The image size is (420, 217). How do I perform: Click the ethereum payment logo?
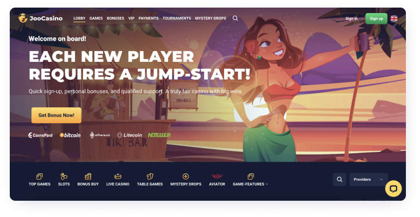click(100, 135)
